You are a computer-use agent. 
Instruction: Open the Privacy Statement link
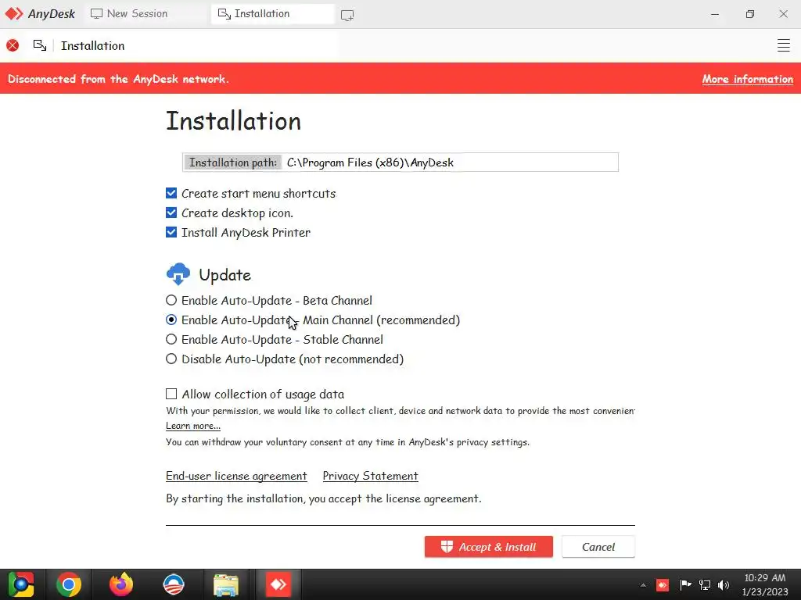(370, 476)
